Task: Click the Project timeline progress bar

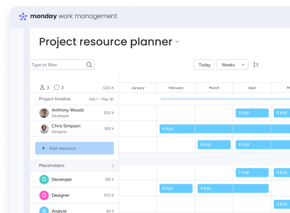Action: pos(225,99)
